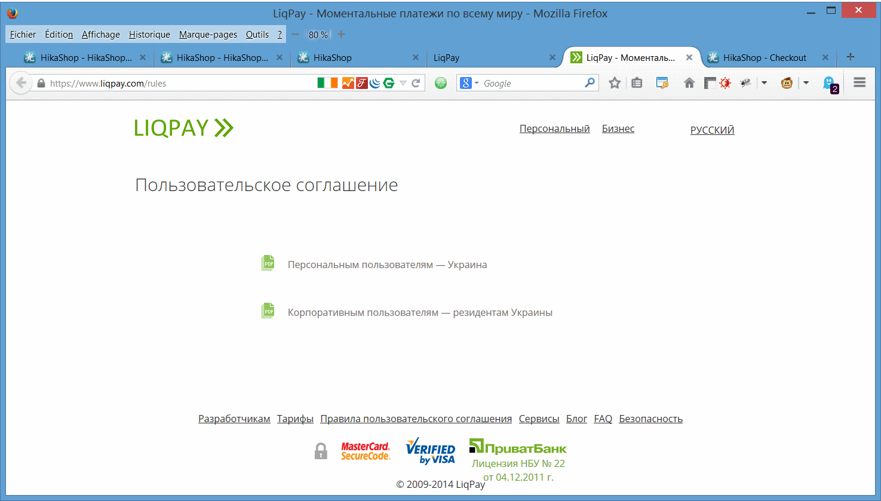The image size is (881, 501).
Task: Open the Affichage menu
Action: (x=101, y=35)
